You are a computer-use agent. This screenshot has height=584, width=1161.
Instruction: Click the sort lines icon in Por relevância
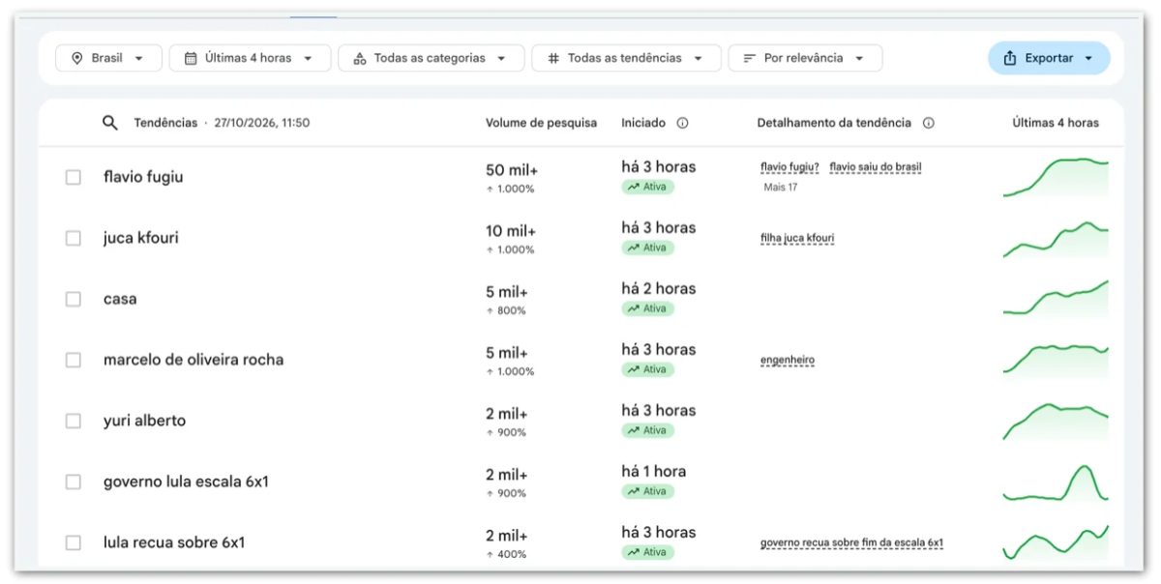(749, 58)
